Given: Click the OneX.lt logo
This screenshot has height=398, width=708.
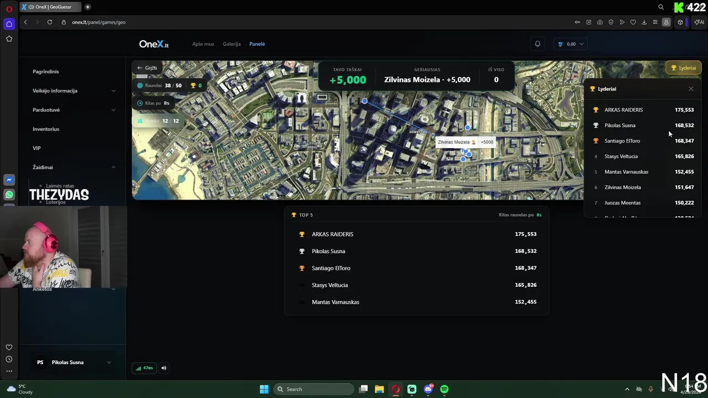Looking at the screenshot, I should tap(154, 44).
